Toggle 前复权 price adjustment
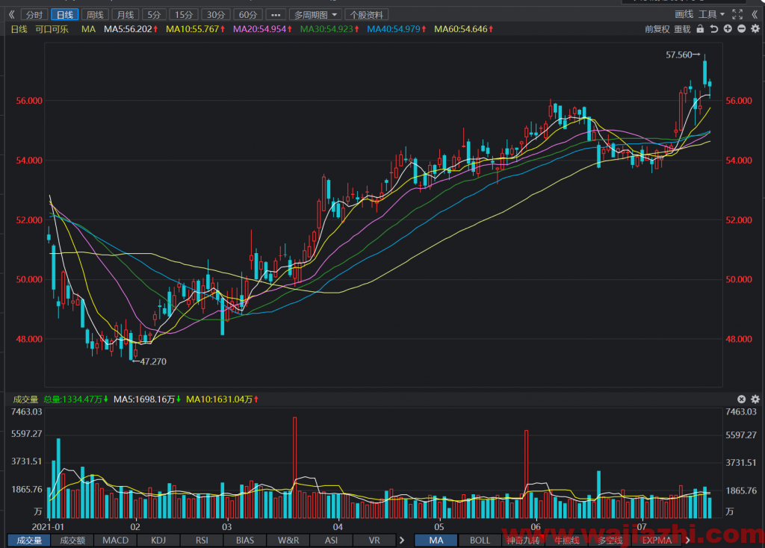This screenshot has width=765, height=548. [657, 29]
